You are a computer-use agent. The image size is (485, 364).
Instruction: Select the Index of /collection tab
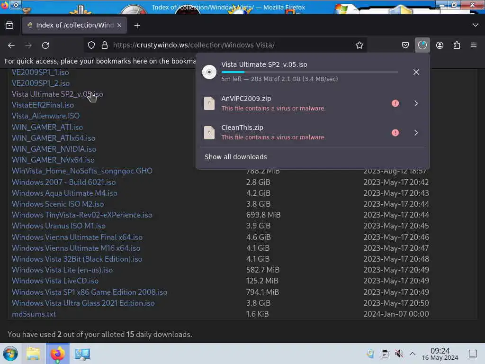[x=74, y=25]
